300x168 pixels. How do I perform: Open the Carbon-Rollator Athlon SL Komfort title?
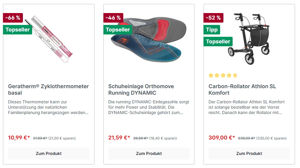click(242, 90)
